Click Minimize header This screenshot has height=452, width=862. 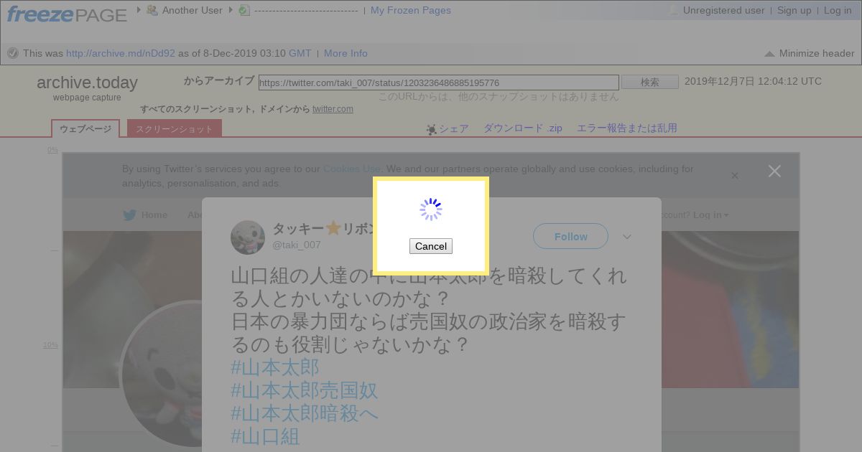(x=817, y=53)
